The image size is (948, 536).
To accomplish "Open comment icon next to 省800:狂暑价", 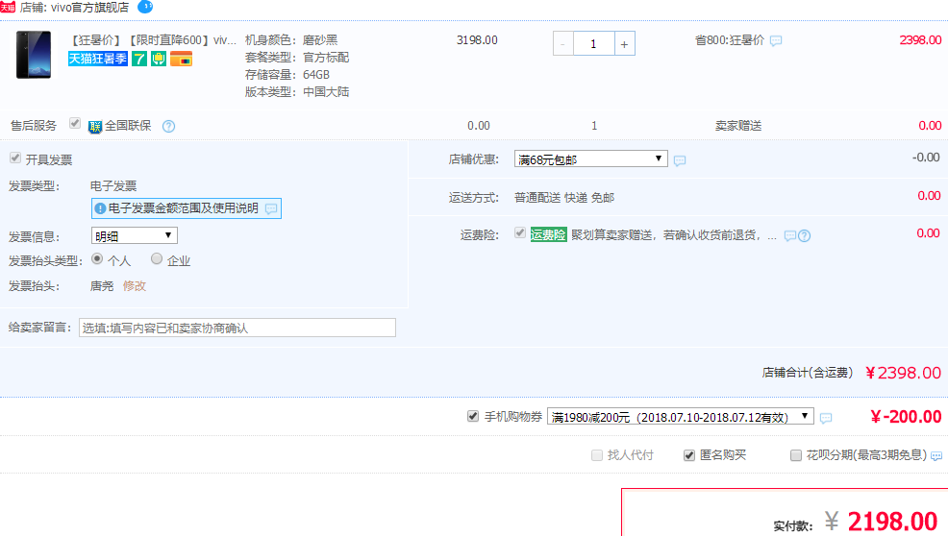I will pos(776,41).
